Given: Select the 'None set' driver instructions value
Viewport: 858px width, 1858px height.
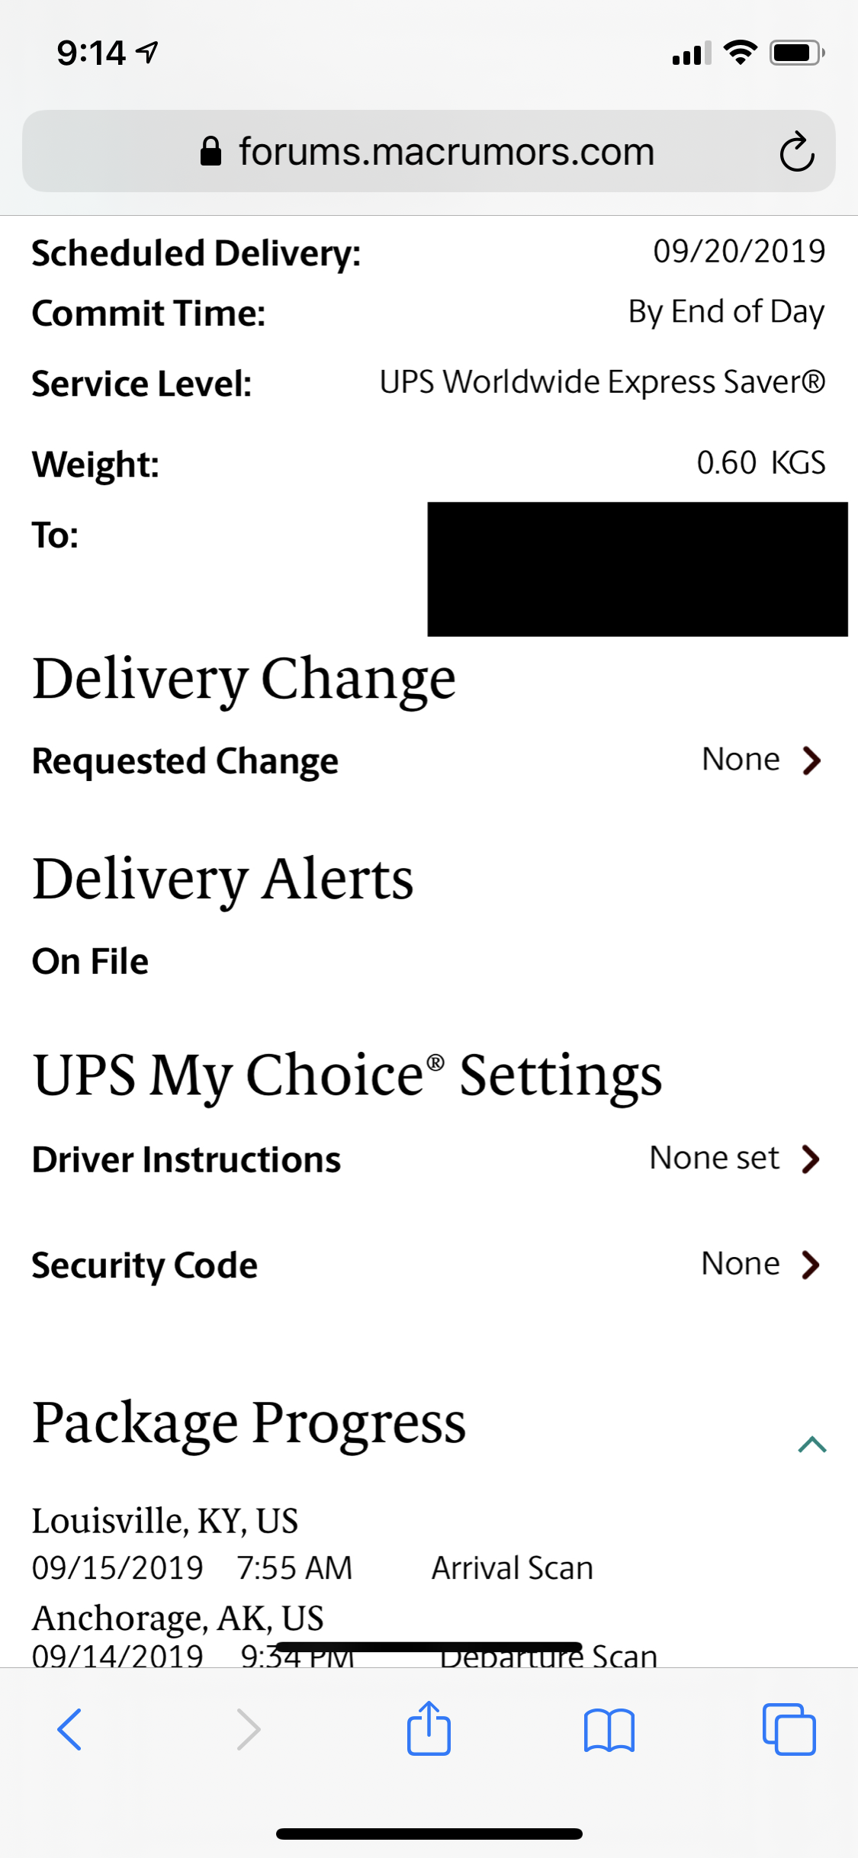Looking at the screenshot, I should coord(714,1158).
